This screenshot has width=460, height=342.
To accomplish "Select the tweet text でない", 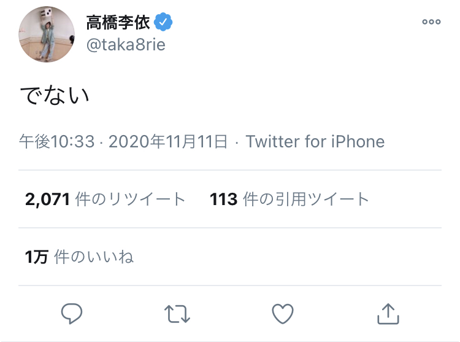I will point(54,95).
